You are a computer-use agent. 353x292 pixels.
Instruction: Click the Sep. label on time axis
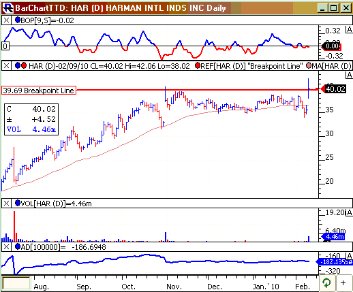pos(84,287)
